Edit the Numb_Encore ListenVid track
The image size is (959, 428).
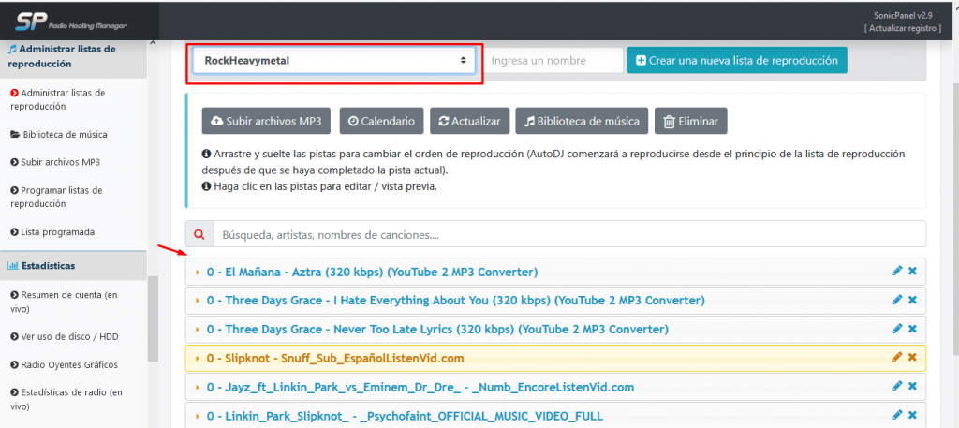[897, 386]
